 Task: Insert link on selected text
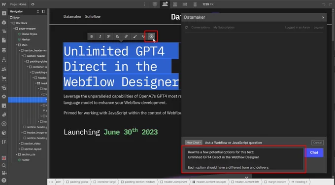click(126, 37)
